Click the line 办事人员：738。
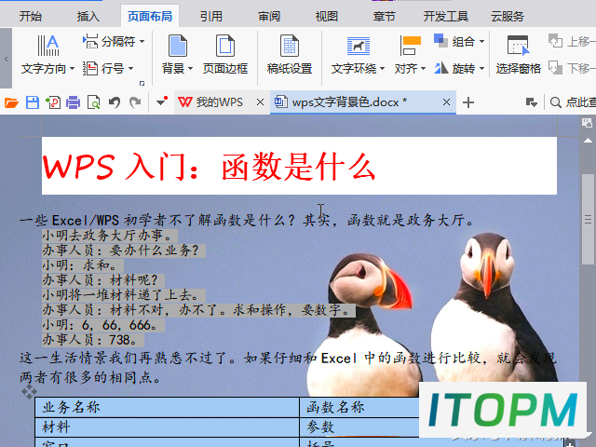Image resolution: width=596 pixels, height=447 pixels. [93, 340]
